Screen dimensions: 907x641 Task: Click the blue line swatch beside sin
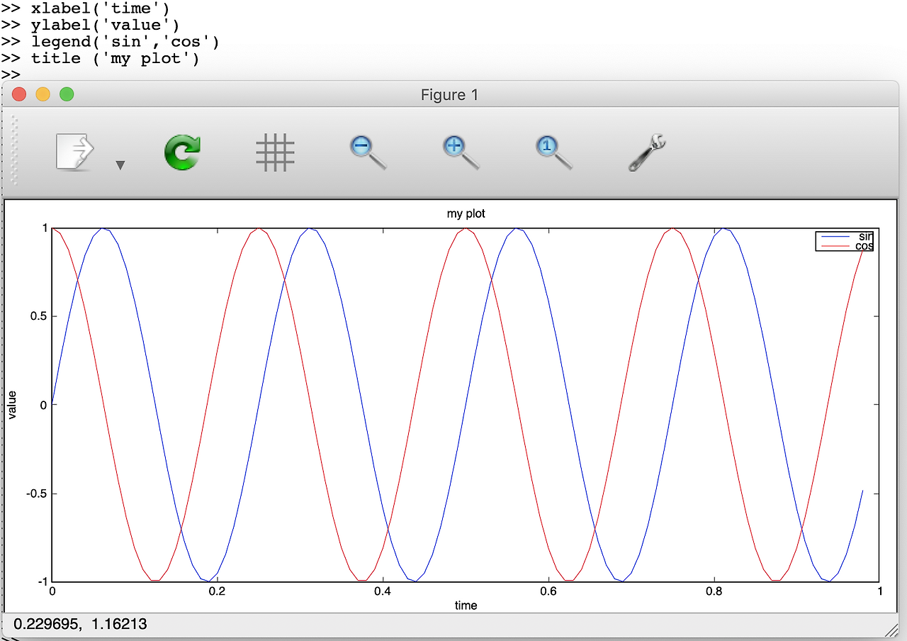(835, 236)
